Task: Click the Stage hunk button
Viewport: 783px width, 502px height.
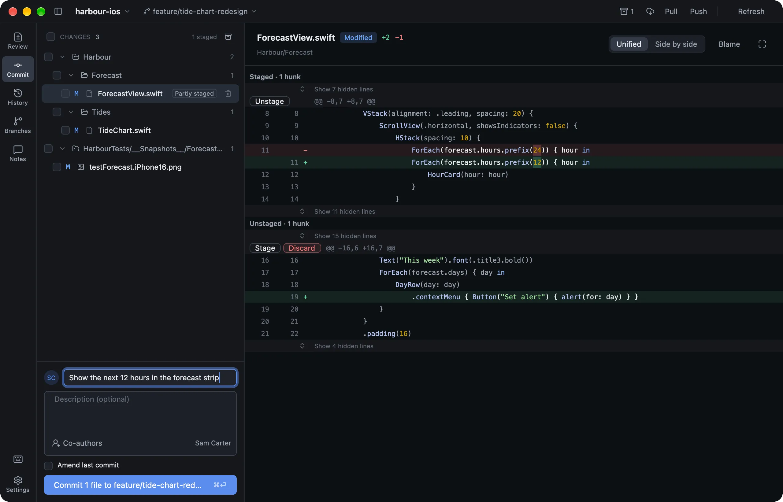Action: (265, 248)
